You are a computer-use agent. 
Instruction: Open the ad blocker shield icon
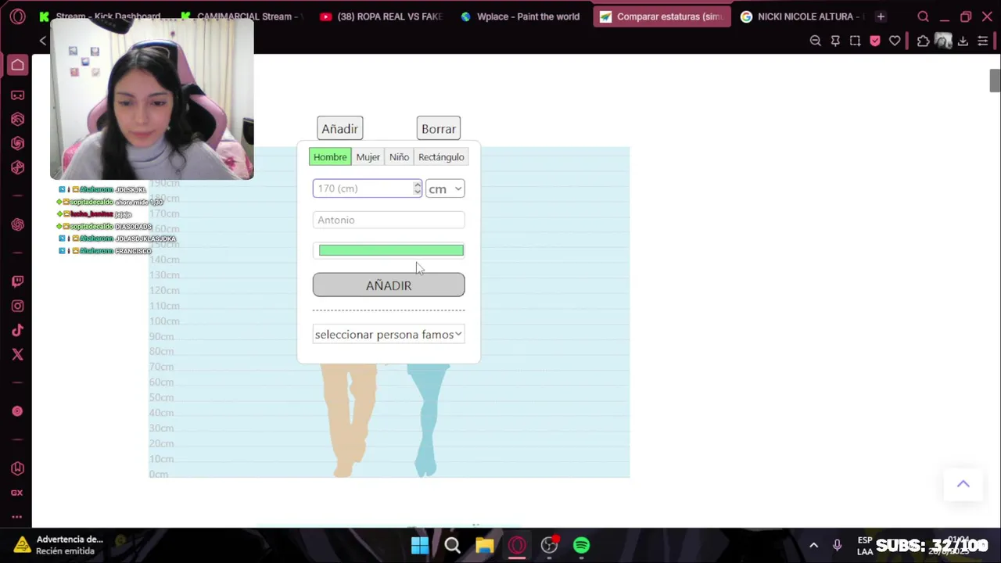(x=875, y=41)
